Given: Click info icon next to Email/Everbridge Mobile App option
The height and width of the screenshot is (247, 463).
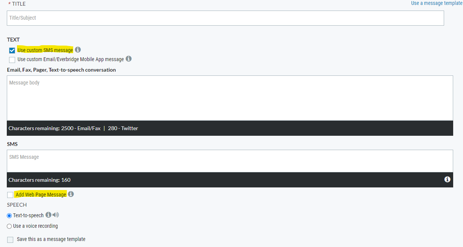Looking at the screenshot, I should (128, 59).
